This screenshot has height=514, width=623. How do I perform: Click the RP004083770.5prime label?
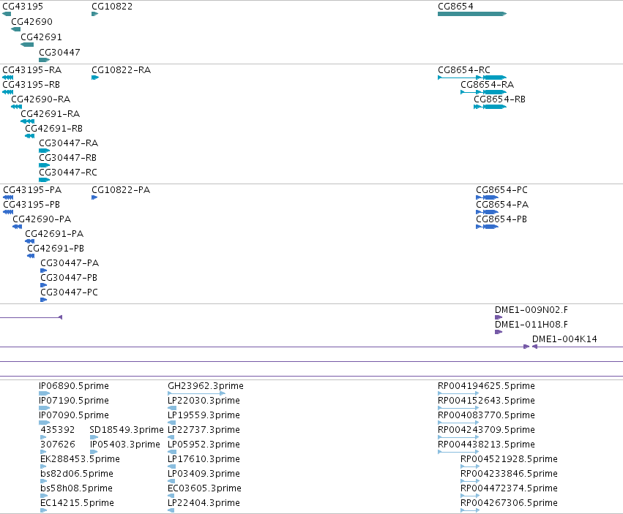487,415
